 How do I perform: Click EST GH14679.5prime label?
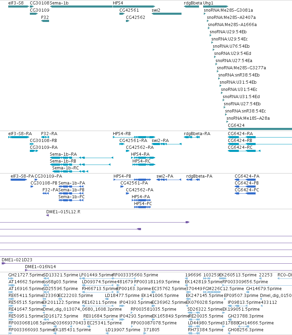(264, 289)
